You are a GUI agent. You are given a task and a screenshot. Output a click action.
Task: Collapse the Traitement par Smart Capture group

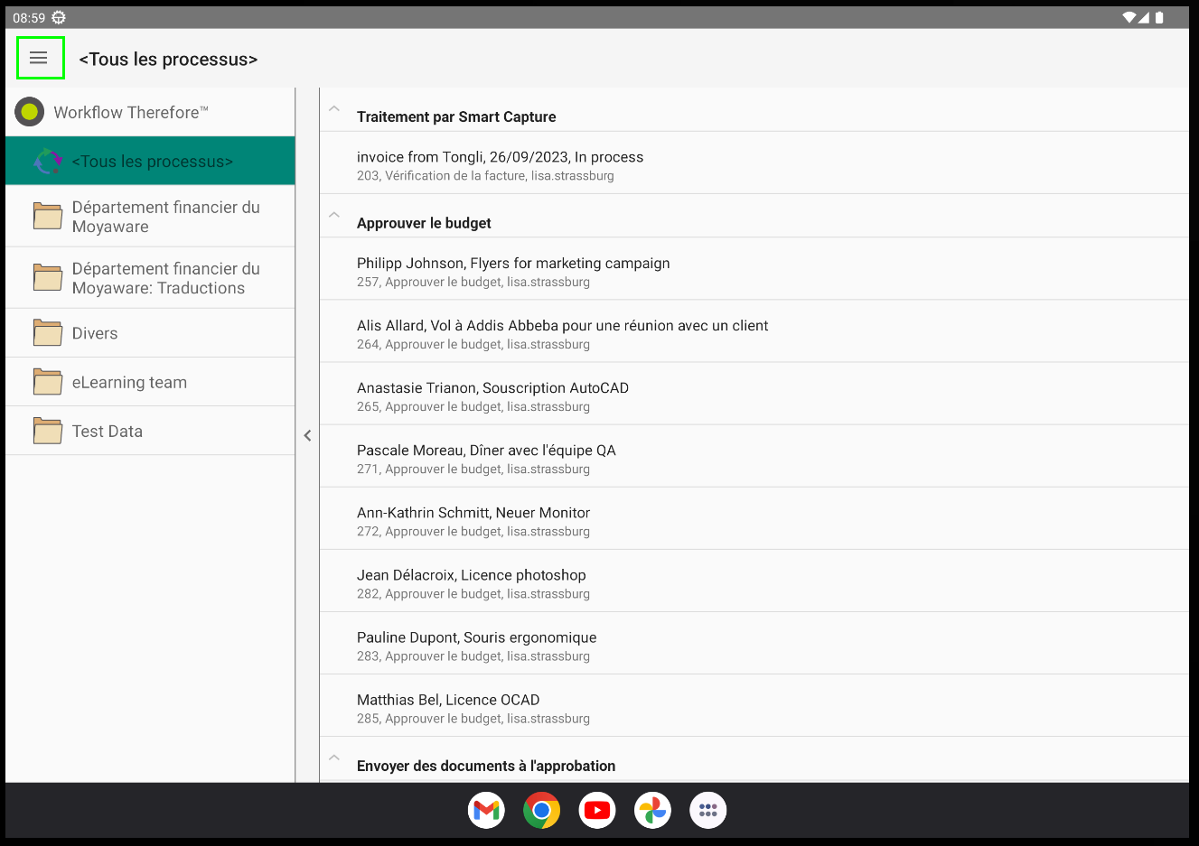pos(334,108)
